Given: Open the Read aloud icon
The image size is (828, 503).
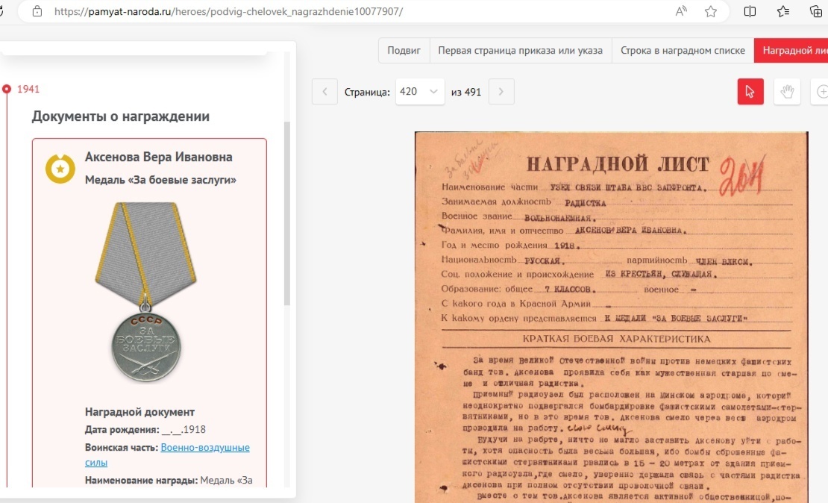Looking at the screenshot, I should tap(681, 11).
